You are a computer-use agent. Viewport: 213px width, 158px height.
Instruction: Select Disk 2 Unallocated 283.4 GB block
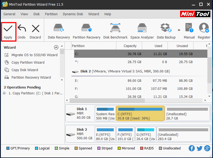183,134
